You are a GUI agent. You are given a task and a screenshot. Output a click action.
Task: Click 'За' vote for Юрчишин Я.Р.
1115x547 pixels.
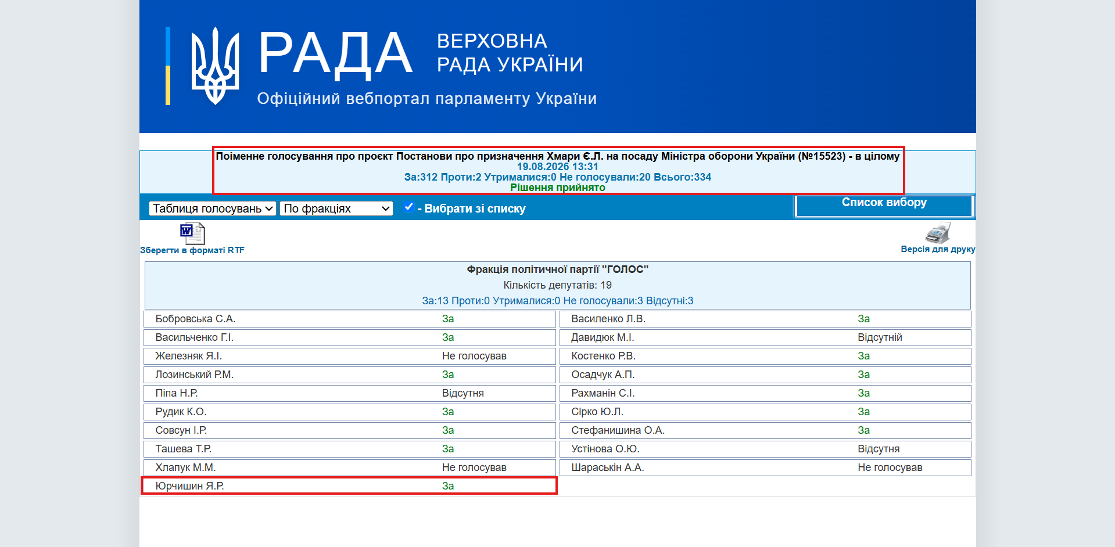[x=448, y=486]
